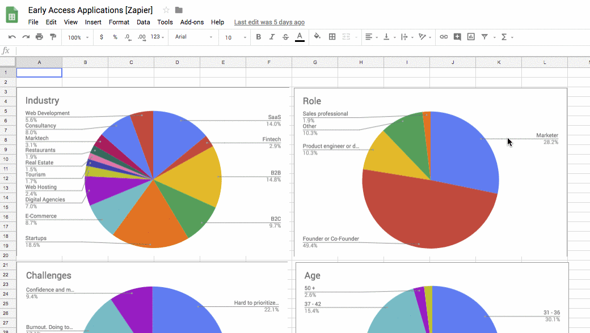
Task: Open text rotation dropdown
Action: [x=424, y=37]
